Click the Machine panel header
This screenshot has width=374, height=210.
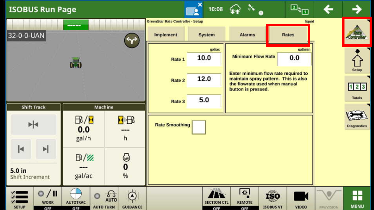tap(104, 107)
